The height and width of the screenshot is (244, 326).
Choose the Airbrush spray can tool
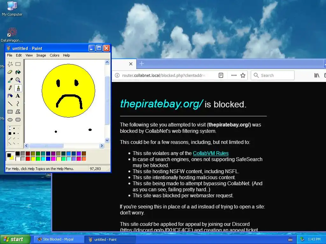10,96
